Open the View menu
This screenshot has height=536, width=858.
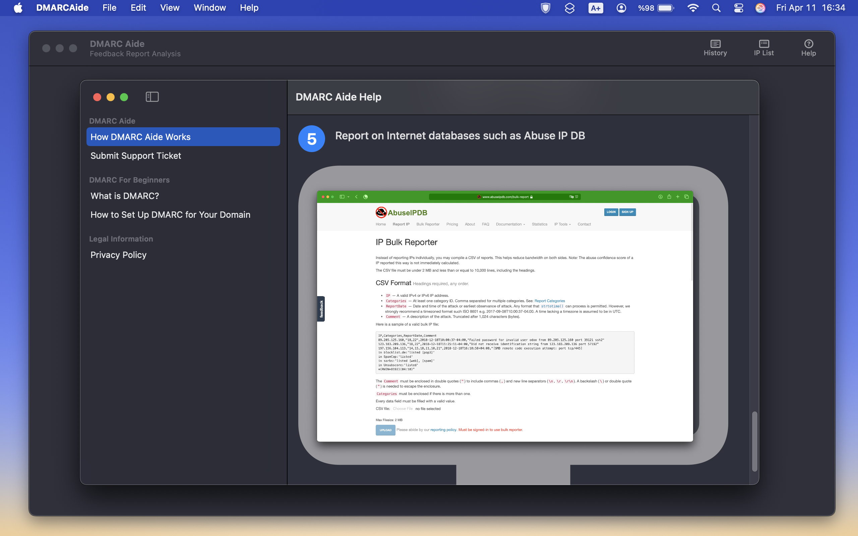click(x=170, y=8)
